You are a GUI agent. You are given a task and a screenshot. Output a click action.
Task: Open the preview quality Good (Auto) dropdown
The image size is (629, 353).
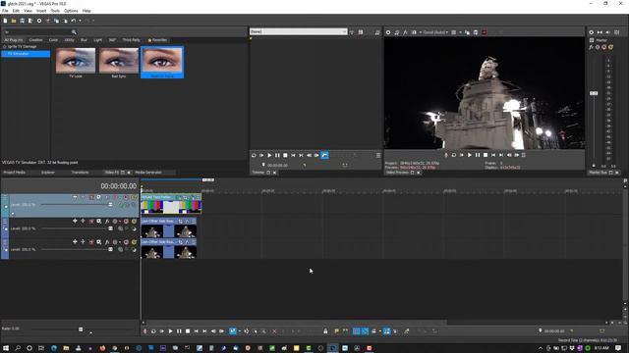point(435,32)
